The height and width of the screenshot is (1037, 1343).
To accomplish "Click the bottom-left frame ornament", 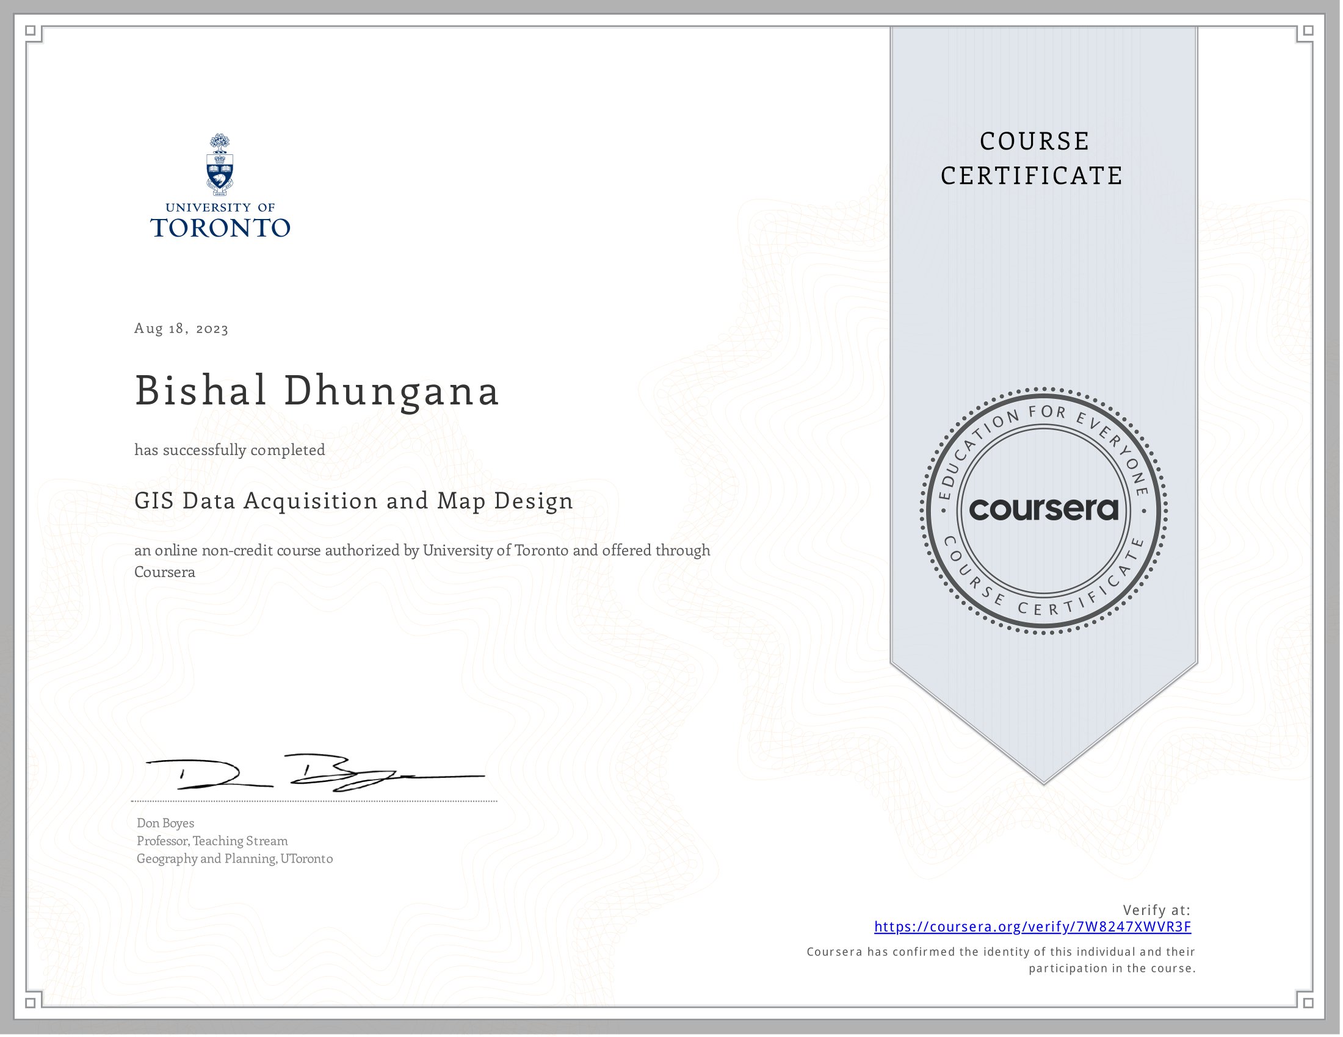I will coord(30,1003).
